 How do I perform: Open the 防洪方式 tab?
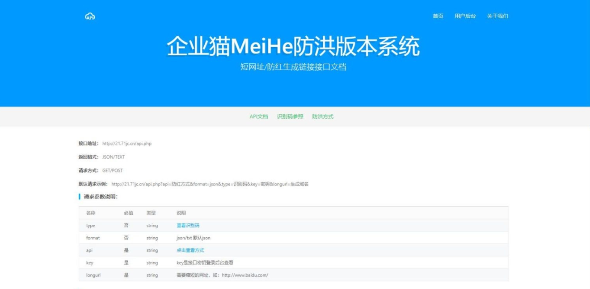click(x=323, y=116)
